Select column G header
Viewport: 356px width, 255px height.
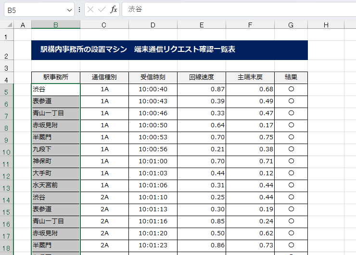(291, 25)
